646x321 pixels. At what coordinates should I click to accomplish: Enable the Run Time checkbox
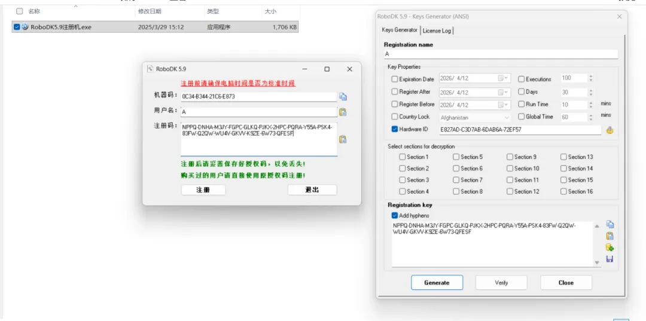[521, 104]
